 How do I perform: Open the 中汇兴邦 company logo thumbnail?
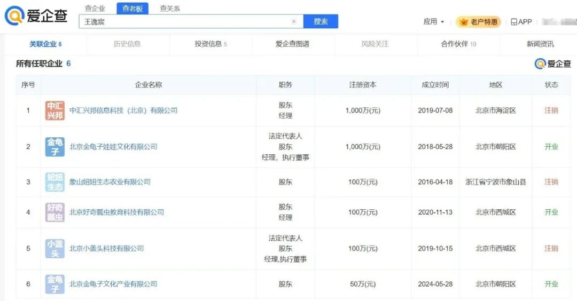tap(55, 110)
